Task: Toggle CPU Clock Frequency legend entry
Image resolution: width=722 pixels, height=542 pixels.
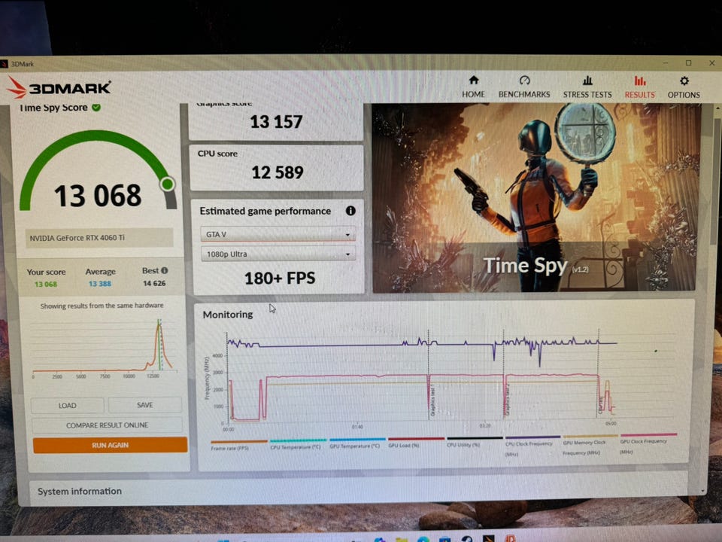Action: point(532,446)
